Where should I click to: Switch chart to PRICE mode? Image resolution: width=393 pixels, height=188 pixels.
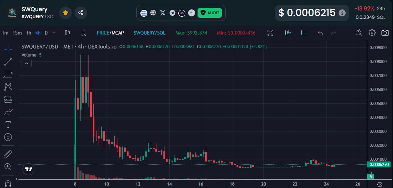coord(103,33)
